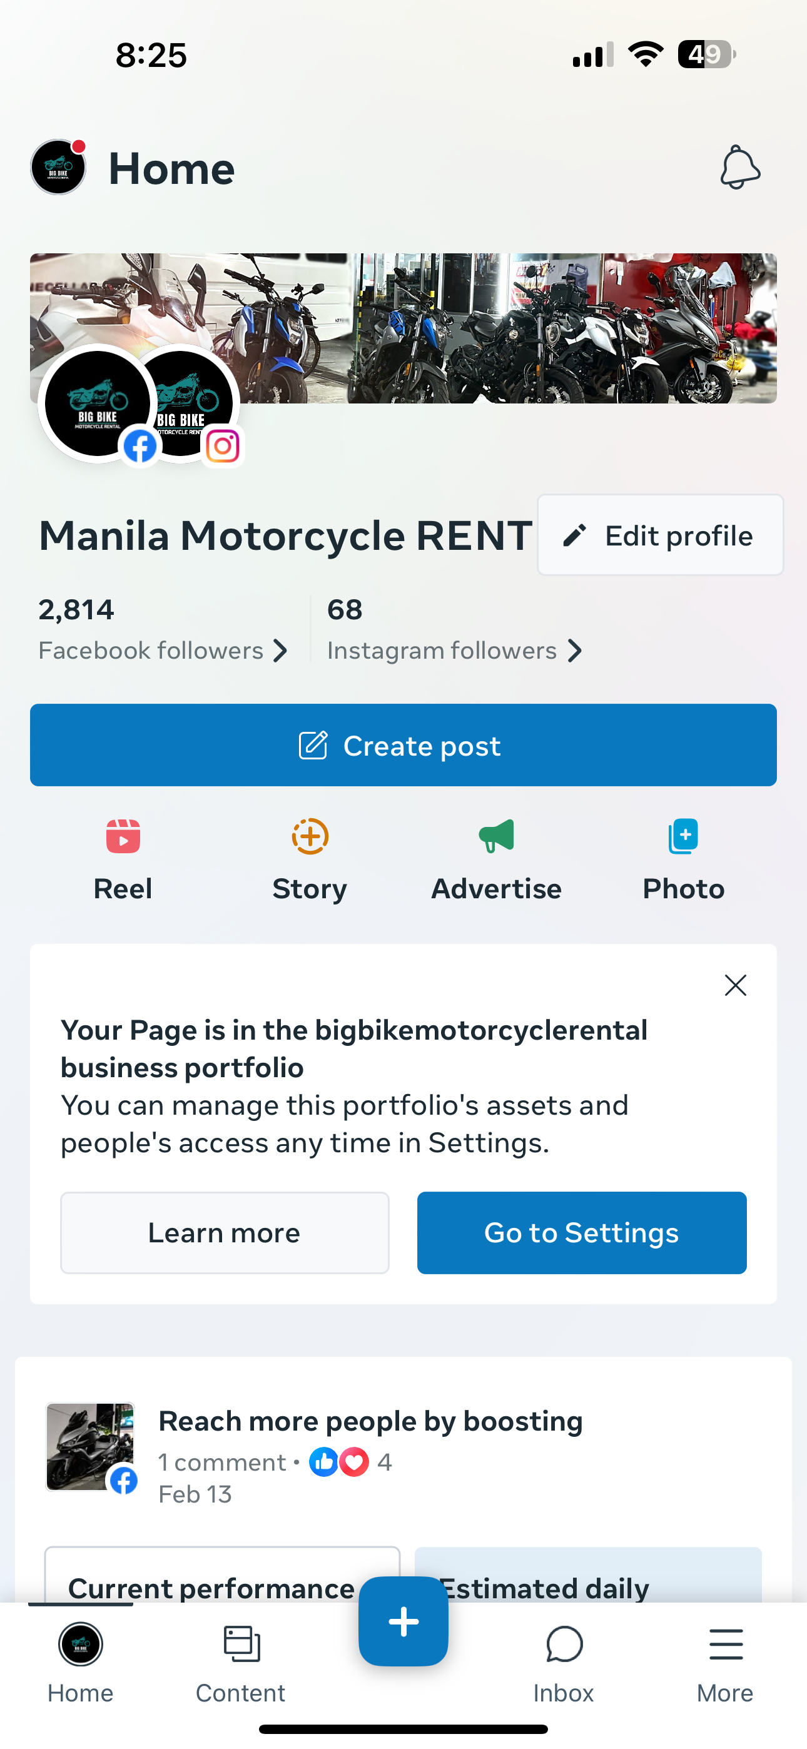This screenshot has width=807, height=1749.
Task: Open the Advertise megaphone option
Action: click(x=497, y=836)
